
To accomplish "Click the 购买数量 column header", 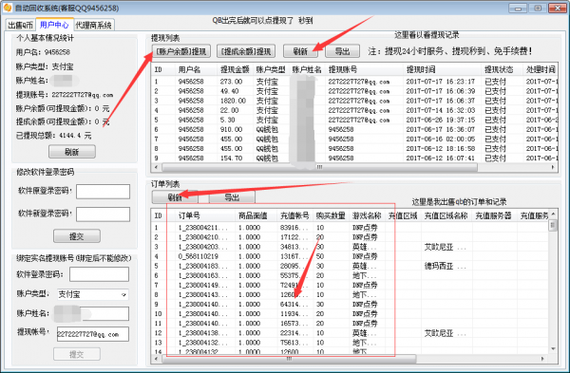I will pyautogui.click(x=331, y=215).
